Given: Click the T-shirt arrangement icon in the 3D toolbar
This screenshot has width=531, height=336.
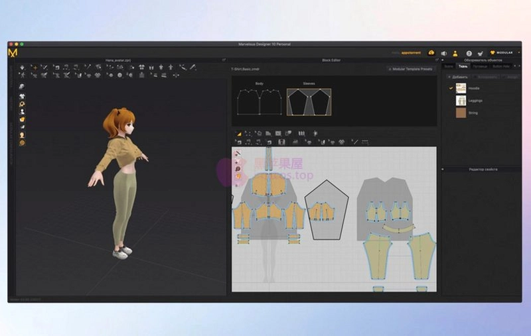Looking at the screenshot, I should [141, 68].
